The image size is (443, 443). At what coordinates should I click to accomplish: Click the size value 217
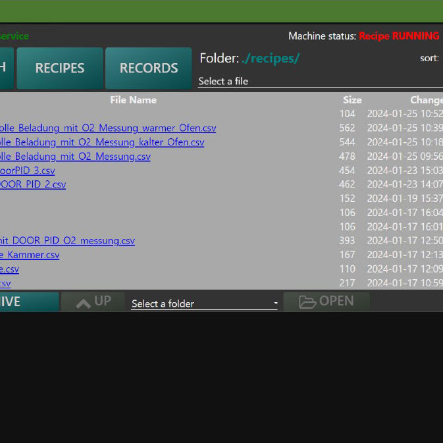[347, 283]
